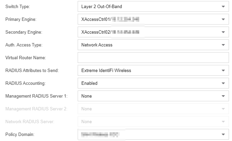Image resolution: width=232 pixels, height=141 pixels.
Task: Expand the Primary Engine dropdown arrow
Action: (x=223, y=19)
